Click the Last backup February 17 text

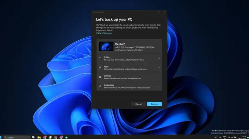(x=129, y=50)
